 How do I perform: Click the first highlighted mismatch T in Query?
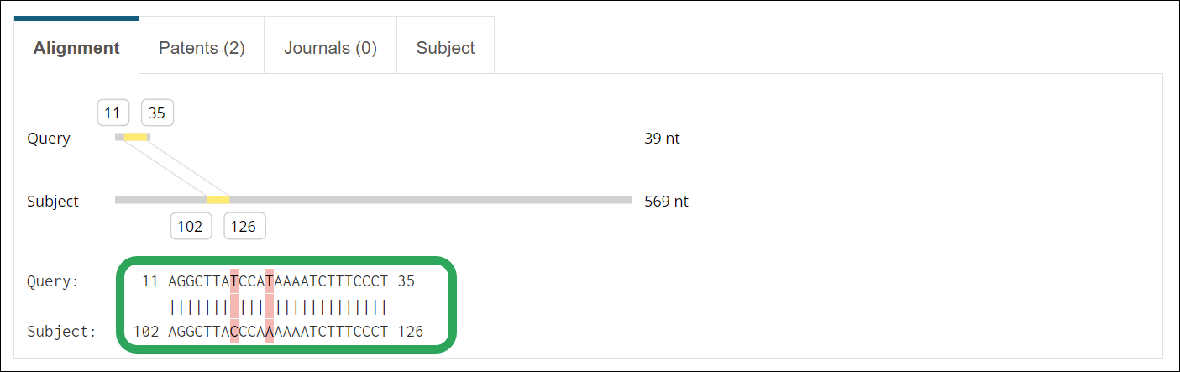[x=234, y=281]
